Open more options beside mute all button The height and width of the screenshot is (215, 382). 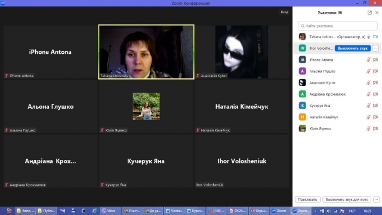point(377,199)
